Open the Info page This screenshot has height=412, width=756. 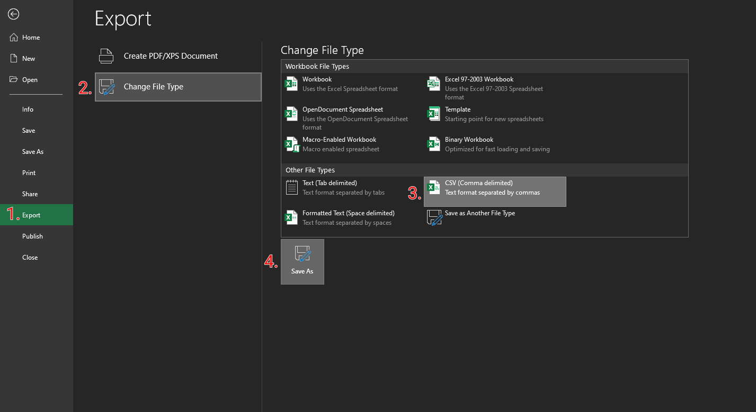[x=37, y=109]
